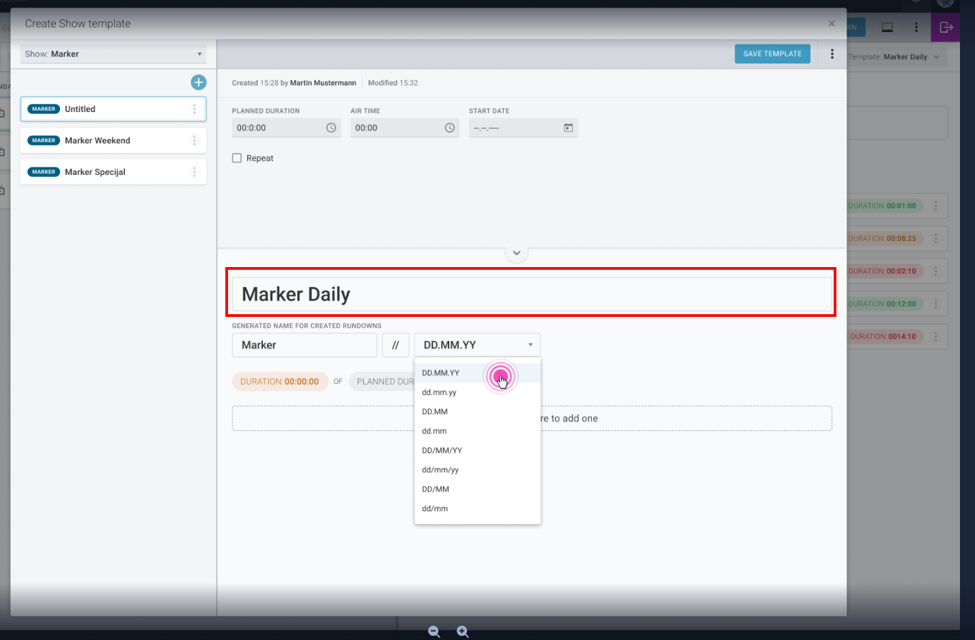Open the kebab menu next to Save Template
This screenshot has width=975, height=640.
coord(832,53)
